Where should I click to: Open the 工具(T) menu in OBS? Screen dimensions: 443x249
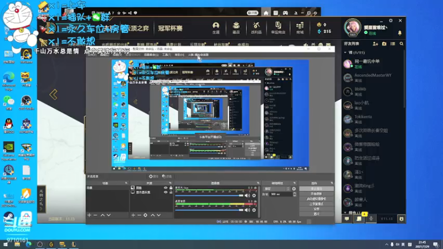point(167,55)
